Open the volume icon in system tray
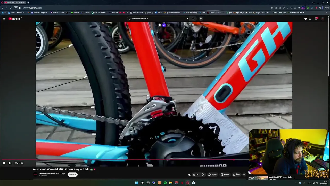This screenshot has height=186, width=330. click(x=317, y=183)
